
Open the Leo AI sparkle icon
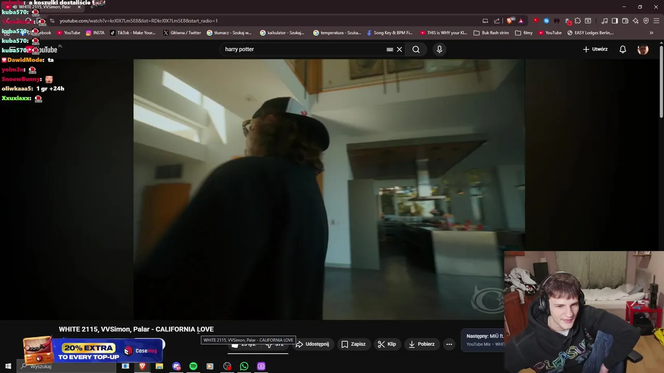pos(635,21)
